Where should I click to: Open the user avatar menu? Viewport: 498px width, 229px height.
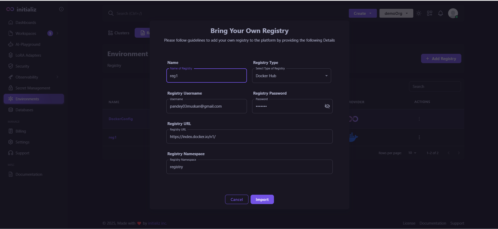pos(453,13)
